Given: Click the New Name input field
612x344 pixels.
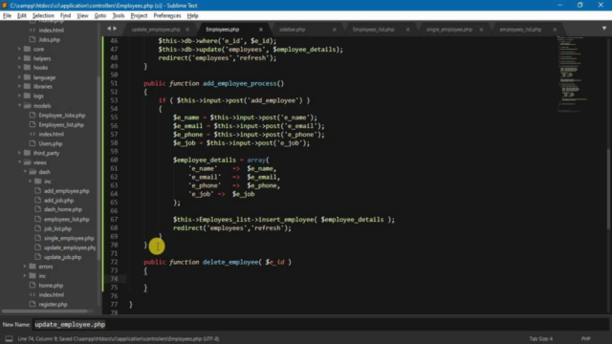Looking at the screenshot, I should click(320, 325).
